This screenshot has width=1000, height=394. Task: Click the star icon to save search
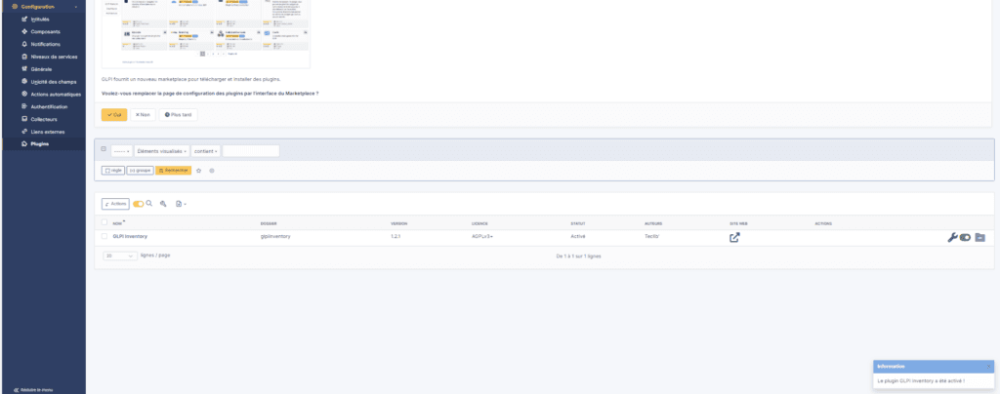pyautogui.click(x=199, y=170)
